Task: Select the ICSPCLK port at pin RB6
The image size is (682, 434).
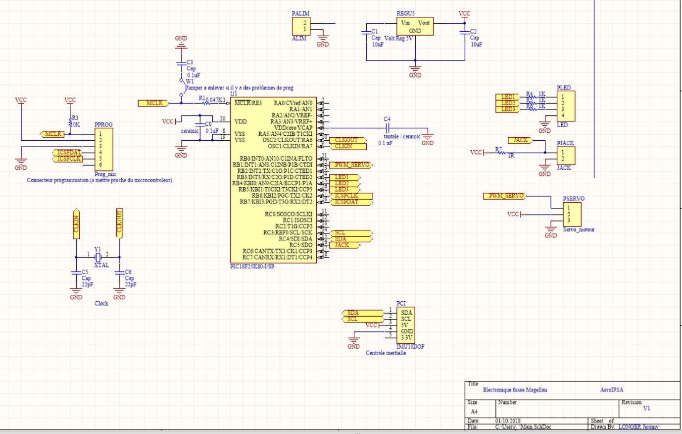Action: coord(350,196)
